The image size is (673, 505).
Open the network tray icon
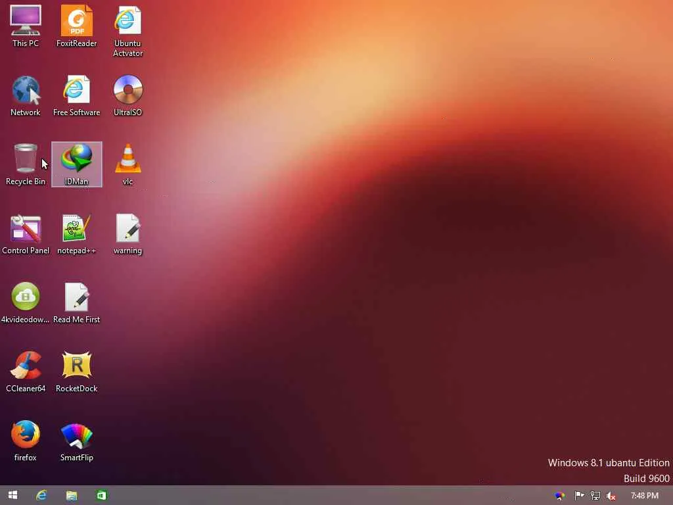click(595, 496)
